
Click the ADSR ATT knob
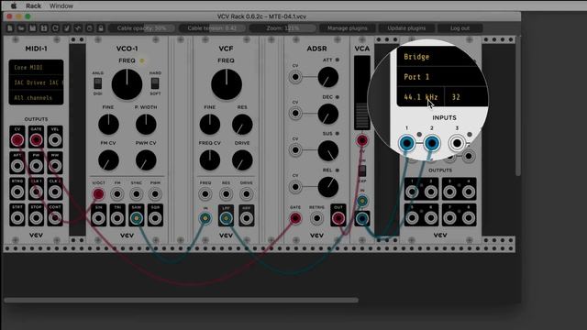[328, 77]
